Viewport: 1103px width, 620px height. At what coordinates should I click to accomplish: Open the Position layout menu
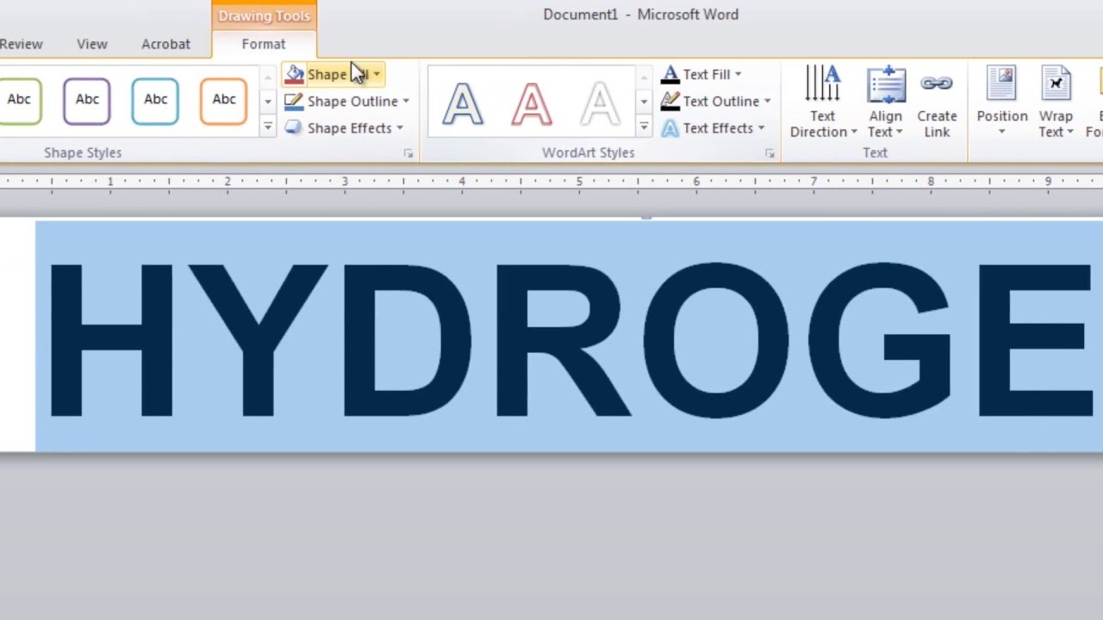coord(1002,102)
